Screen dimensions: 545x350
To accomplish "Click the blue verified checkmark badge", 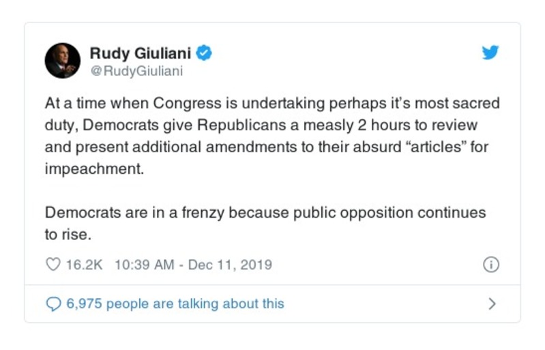I will pos(204,52).
